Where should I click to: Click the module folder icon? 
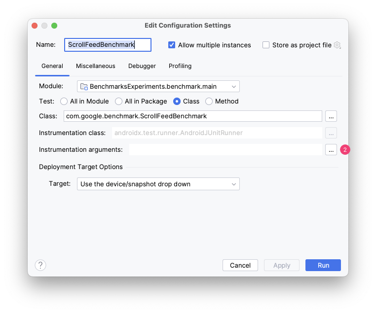[84, 87]
